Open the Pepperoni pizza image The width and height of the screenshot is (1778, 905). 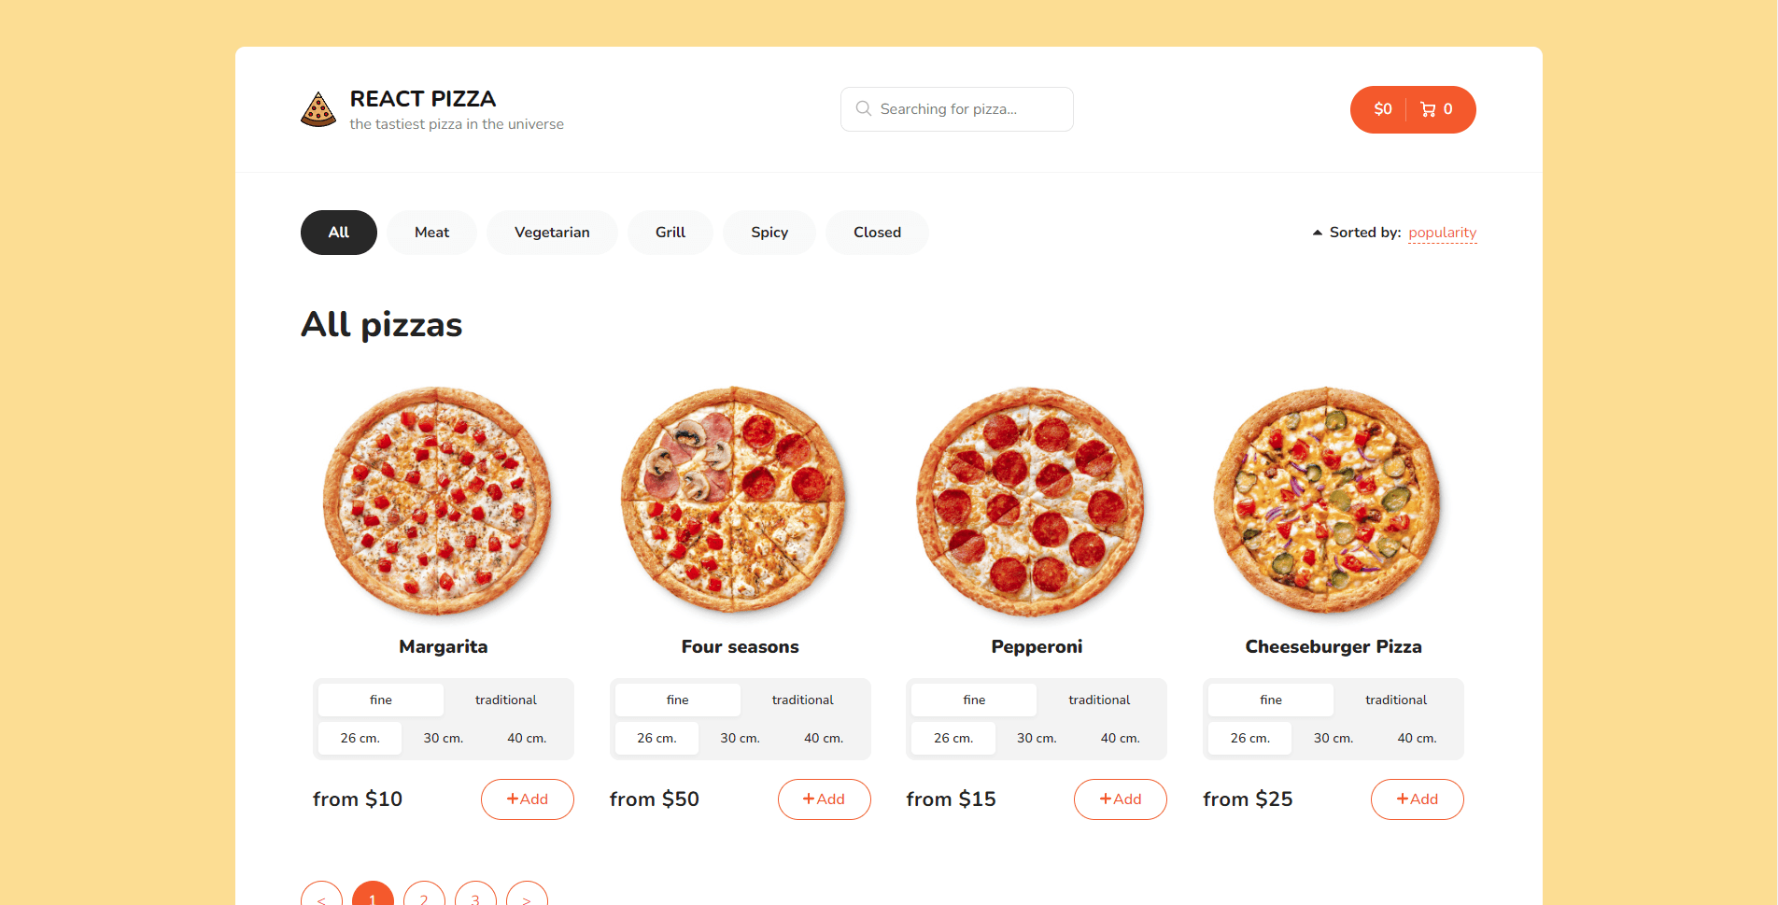[x=1031, y=502]
